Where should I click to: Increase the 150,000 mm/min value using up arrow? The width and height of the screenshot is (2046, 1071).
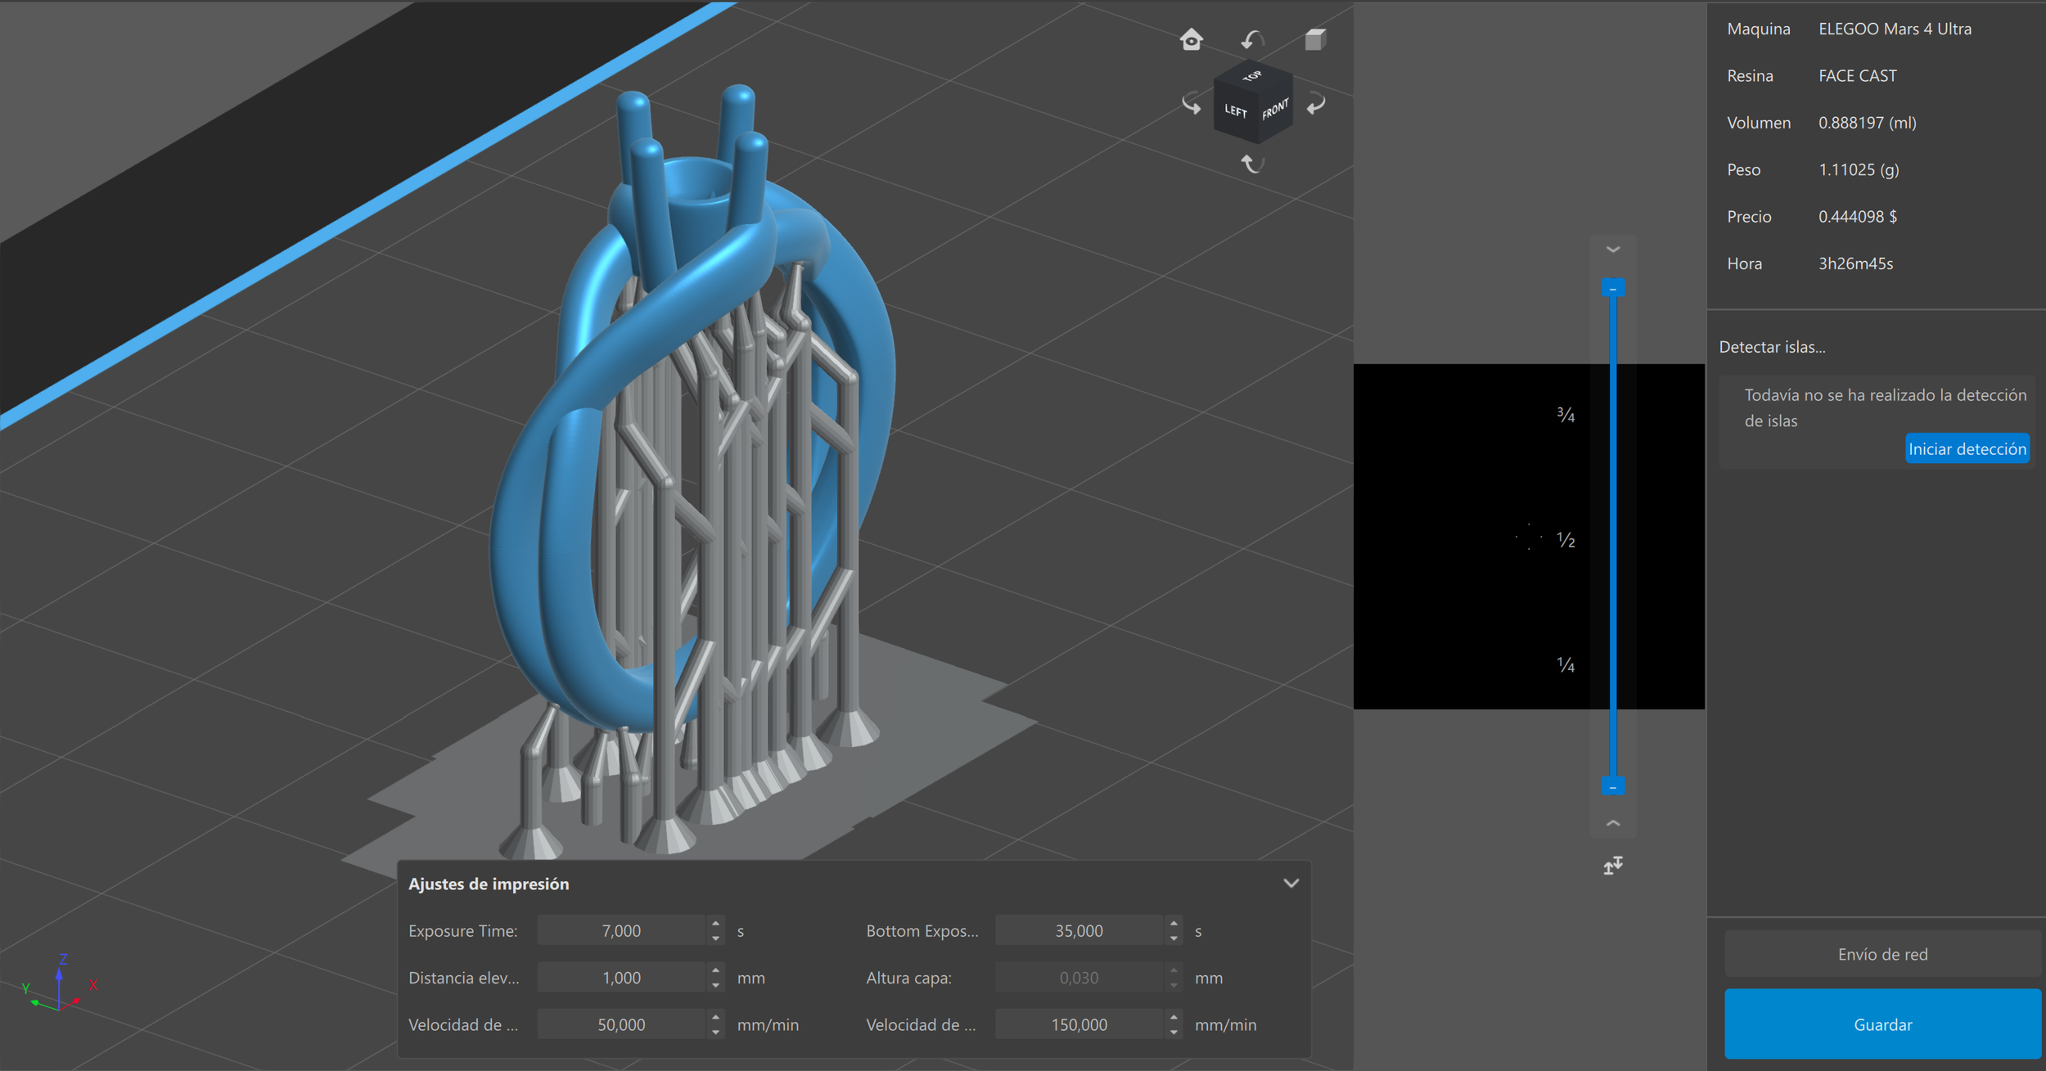[1174, 1017]
